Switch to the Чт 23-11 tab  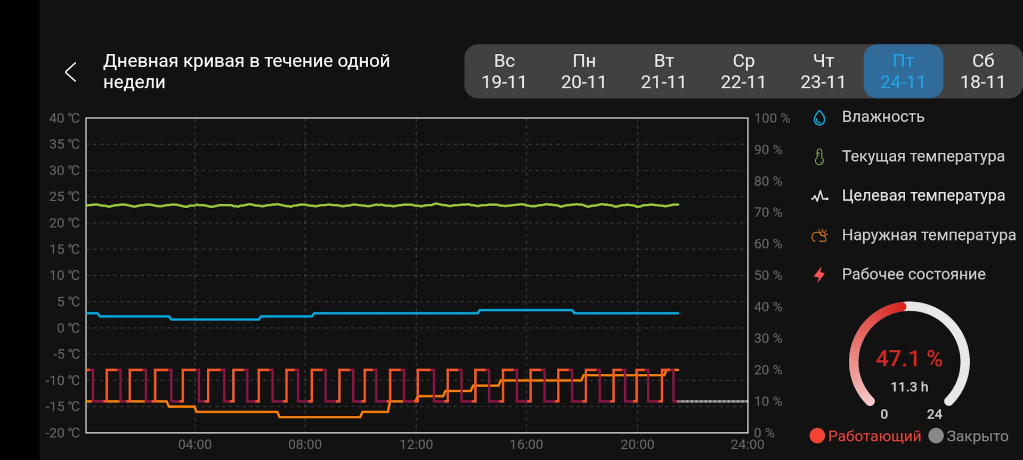coord(823,71)
